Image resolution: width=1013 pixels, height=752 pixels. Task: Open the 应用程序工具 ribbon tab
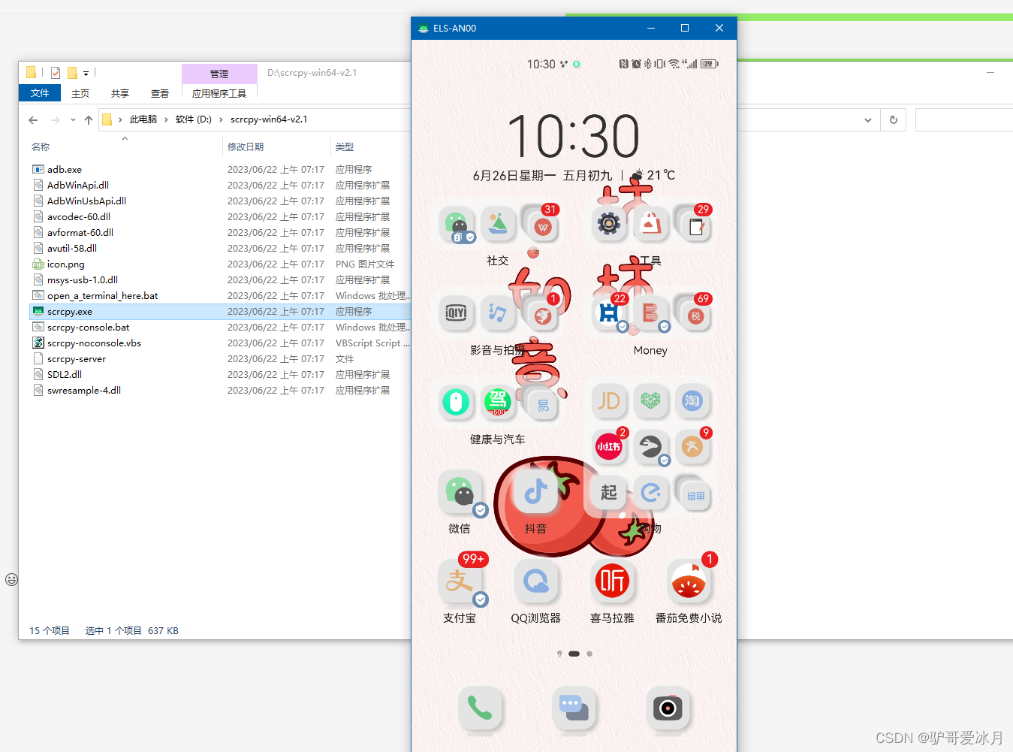(219, 93)
